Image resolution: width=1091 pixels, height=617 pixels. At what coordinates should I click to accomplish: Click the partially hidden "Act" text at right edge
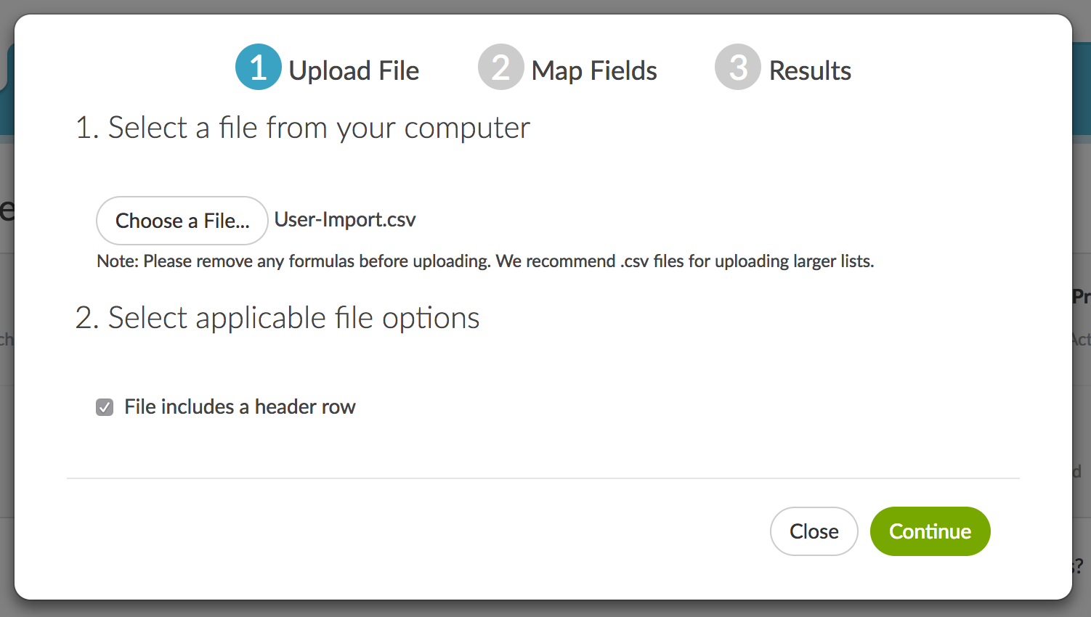point(1081,340)
